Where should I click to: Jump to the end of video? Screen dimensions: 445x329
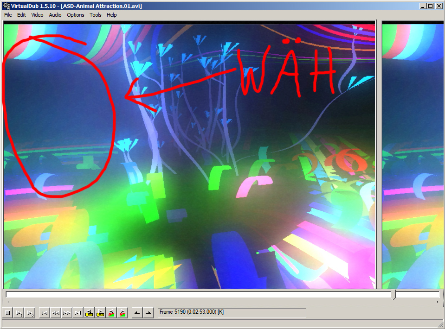(78, 313)
